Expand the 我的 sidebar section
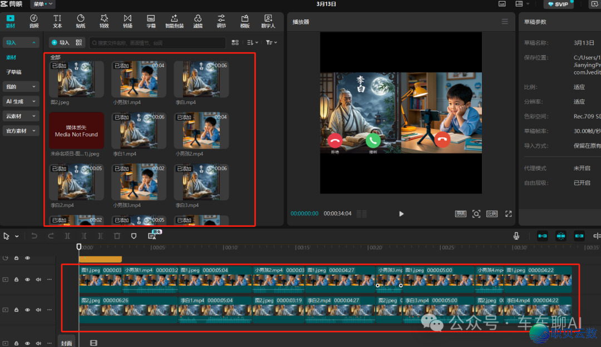The width and height of the screenshot is (601, 347). tap(21, 87)
